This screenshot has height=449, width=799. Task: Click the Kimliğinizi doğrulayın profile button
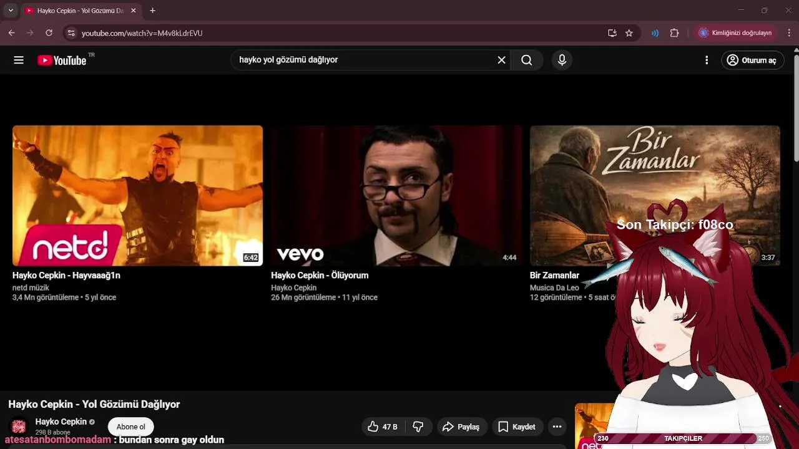[x=736, y=32]
